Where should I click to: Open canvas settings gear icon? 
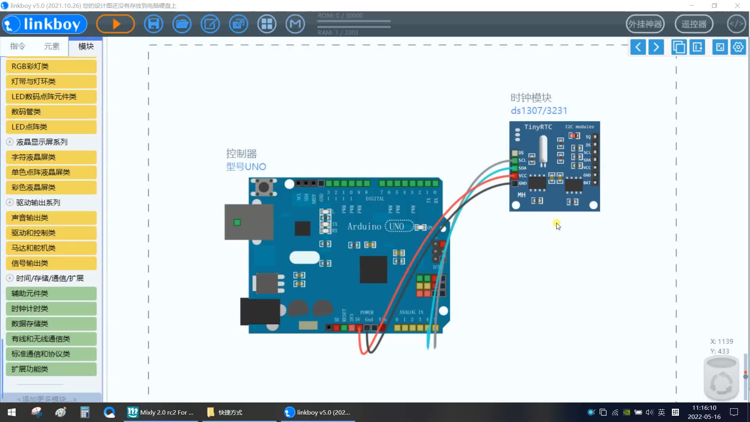tap(738, 47)
